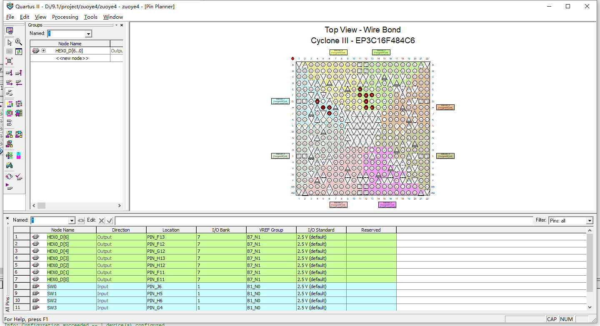
Task: Open the Groups panel options arrow
Action: [x=117, y=25]
